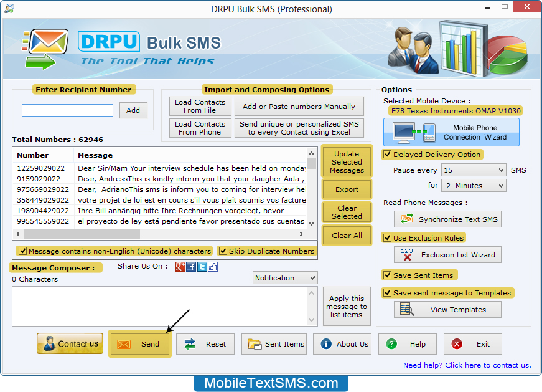Click the Sent Items folder icon

pyautogui.click(x=255, y=344)
